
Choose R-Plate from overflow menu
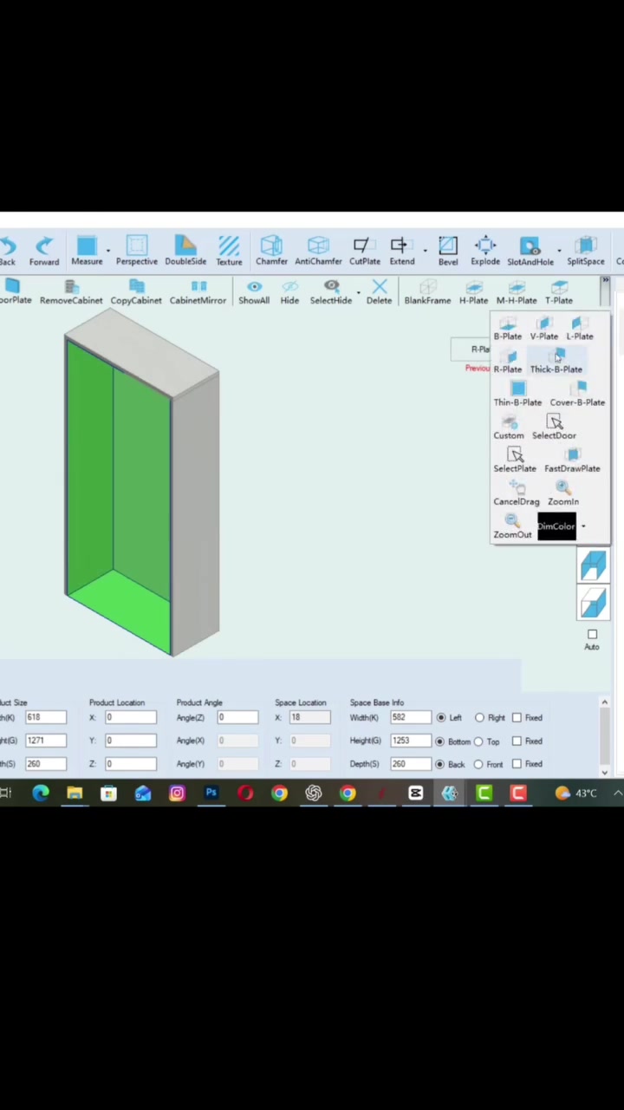(508, 362)
